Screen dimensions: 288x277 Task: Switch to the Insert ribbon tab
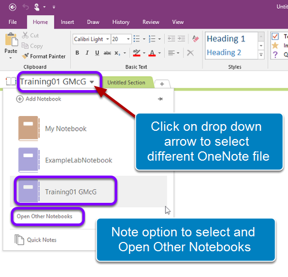[x=67, y=22]
